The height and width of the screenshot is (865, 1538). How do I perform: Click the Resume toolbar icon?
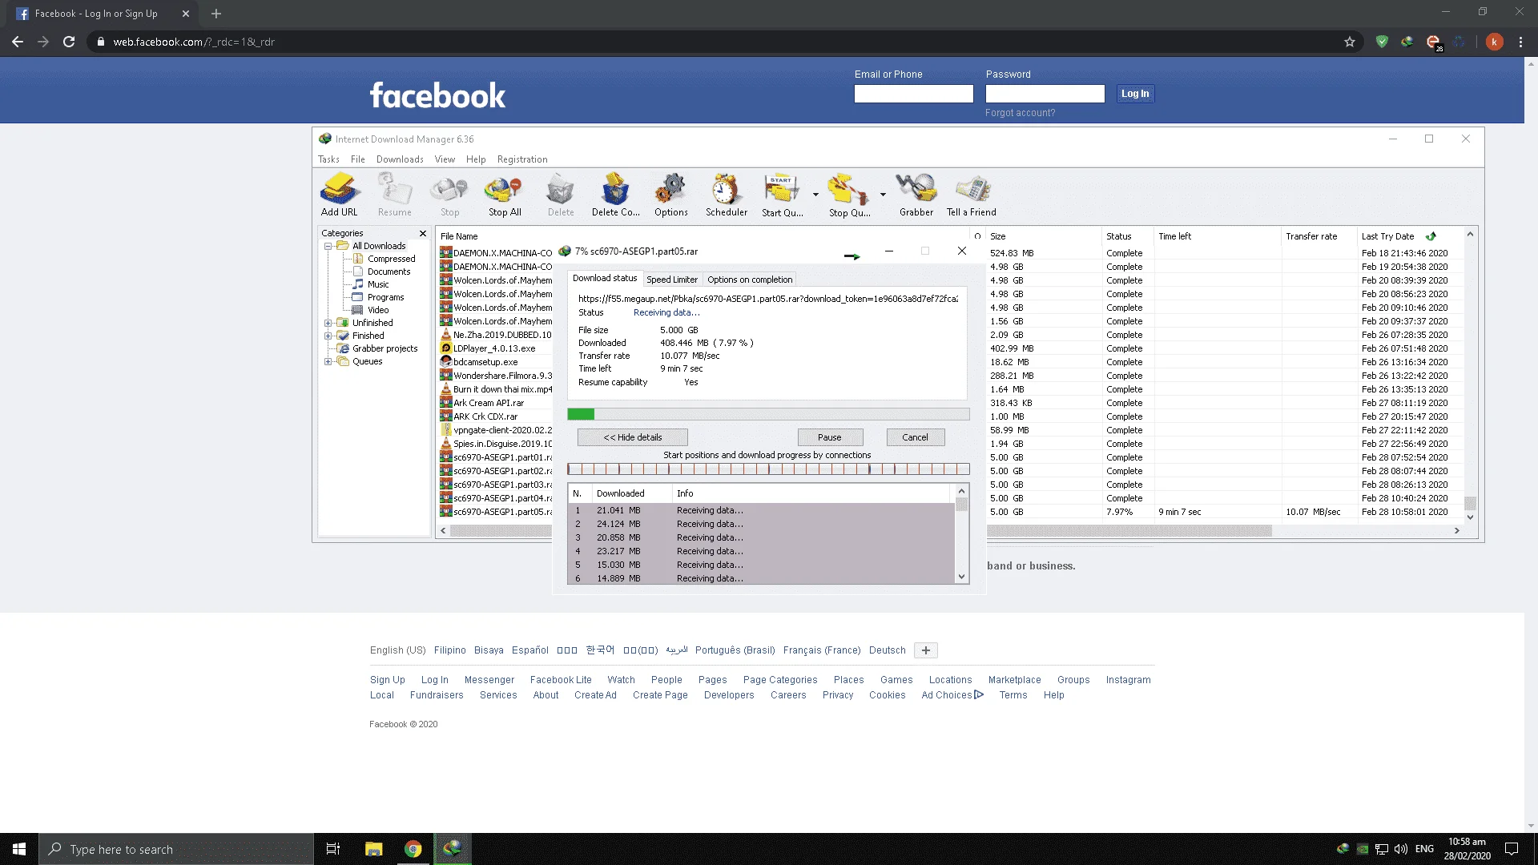[395, 195]
